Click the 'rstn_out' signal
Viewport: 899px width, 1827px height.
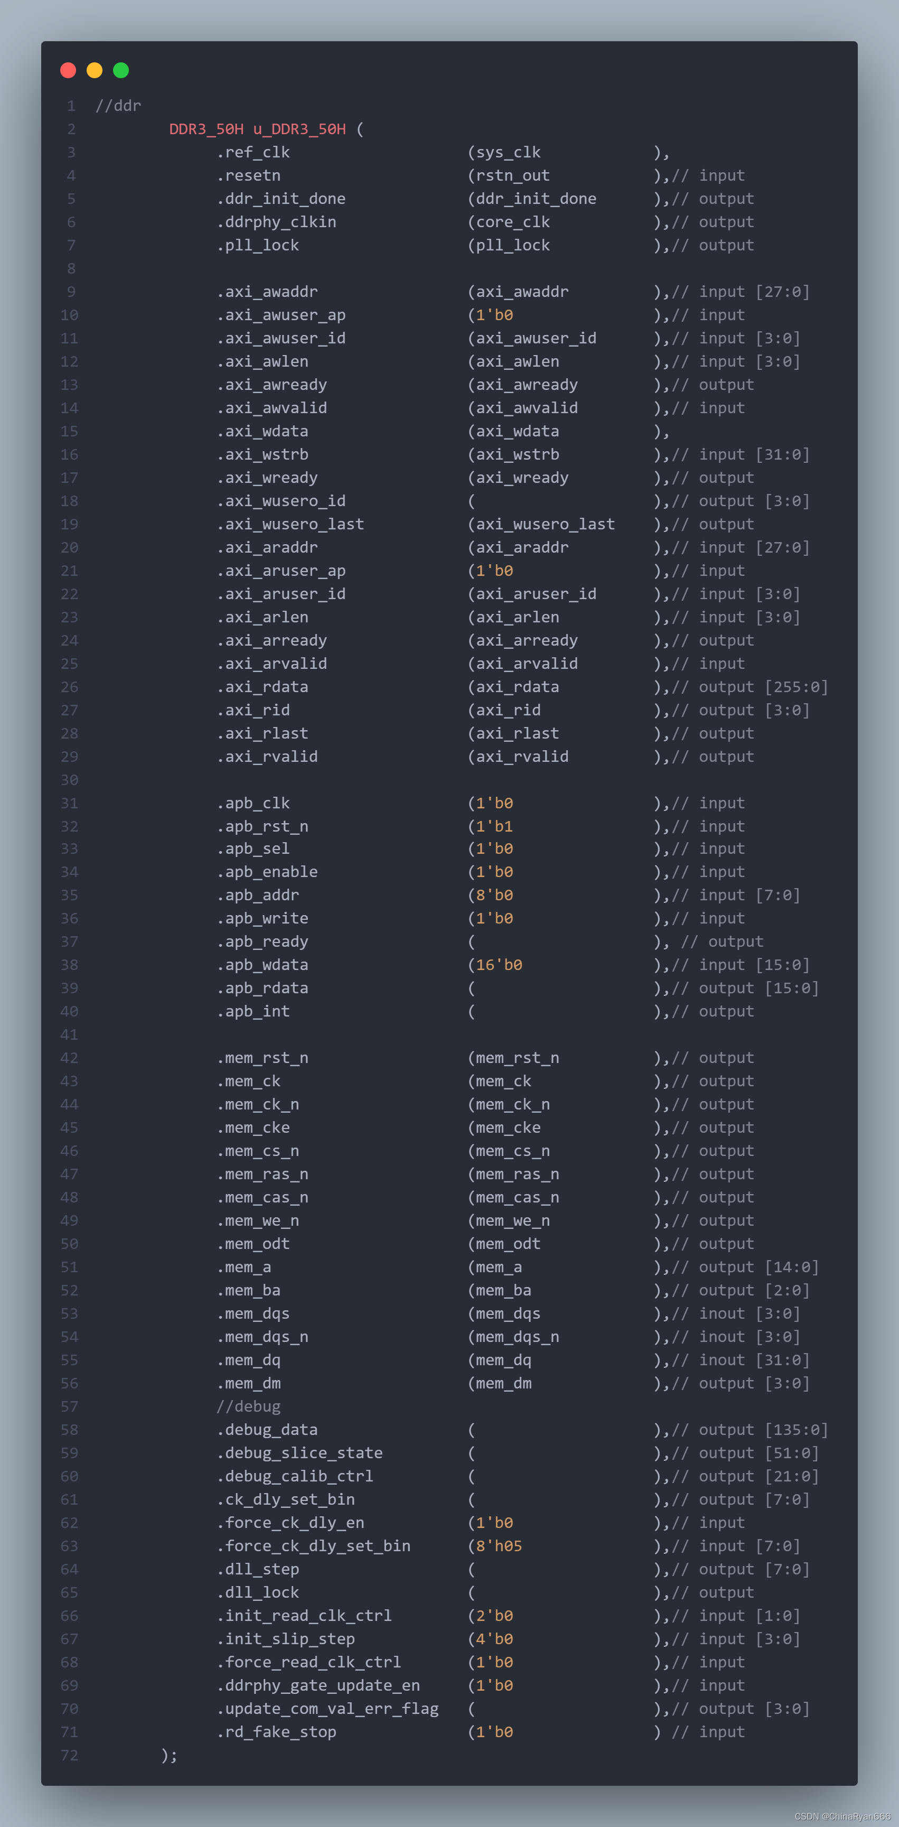512,176
